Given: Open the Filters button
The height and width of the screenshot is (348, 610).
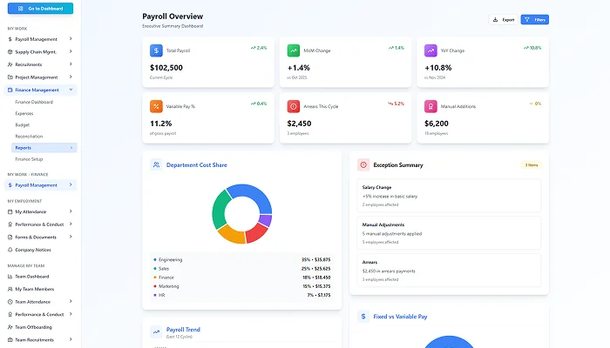Looking at the screenshot, I should (x=534, y=19).
